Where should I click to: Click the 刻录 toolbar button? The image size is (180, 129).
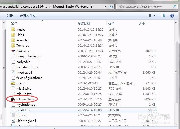pyautogui.click(x=10, y=16)
